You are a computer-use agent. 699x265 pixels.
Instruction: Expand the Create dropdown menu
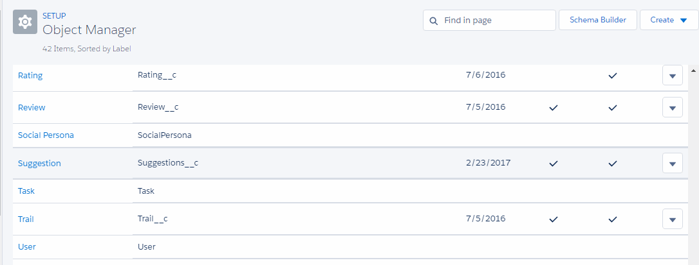coord(669,20)
